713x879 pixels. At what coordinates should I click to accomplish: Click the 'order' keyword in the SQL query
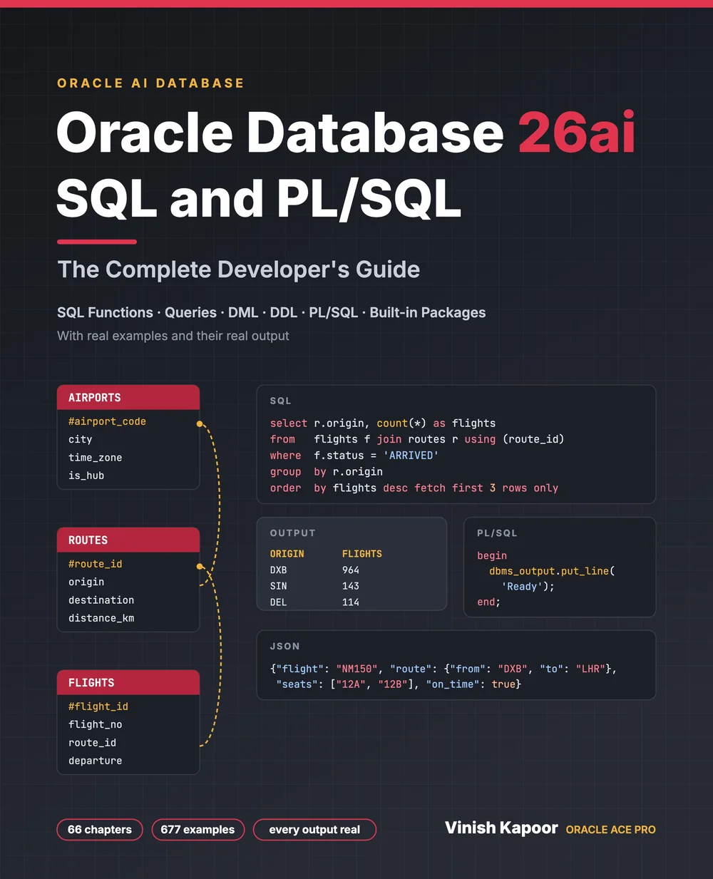click(x=286, y=488)
